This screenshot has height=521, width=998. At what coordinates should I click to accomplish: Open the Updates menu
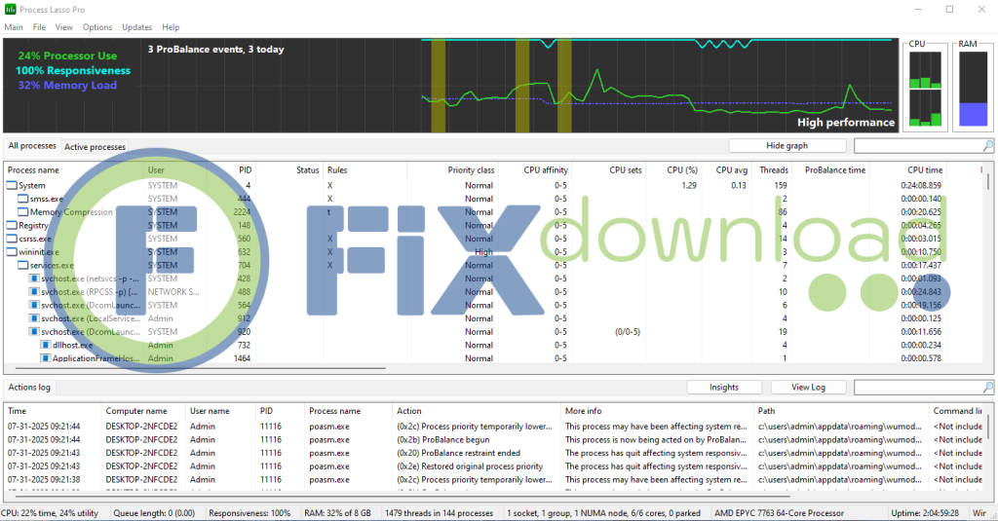136,27
